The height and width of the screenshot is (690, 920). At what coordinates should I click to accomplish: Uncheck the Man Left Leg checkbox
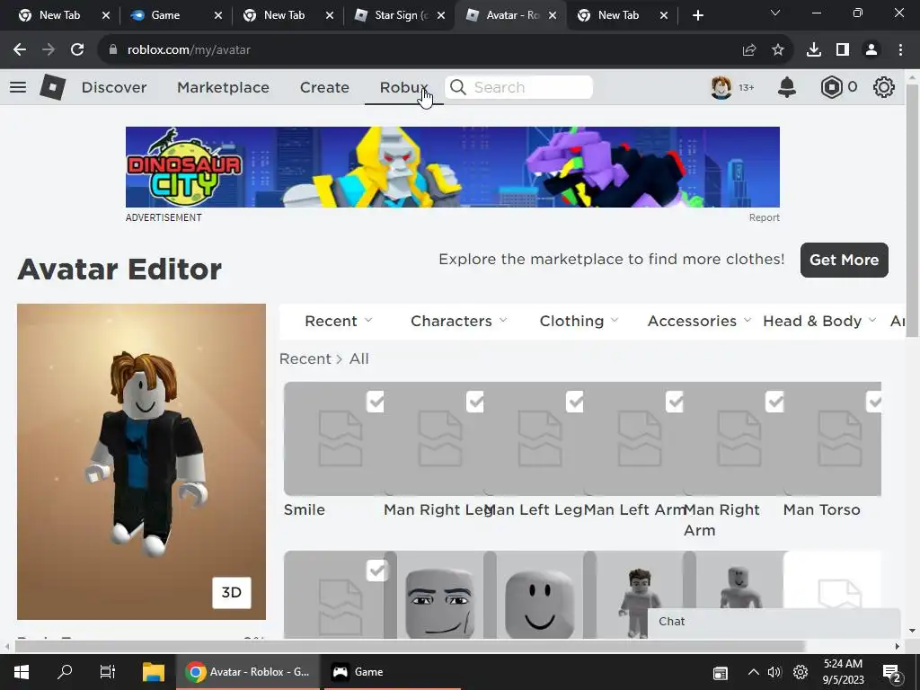coord(575,402)
